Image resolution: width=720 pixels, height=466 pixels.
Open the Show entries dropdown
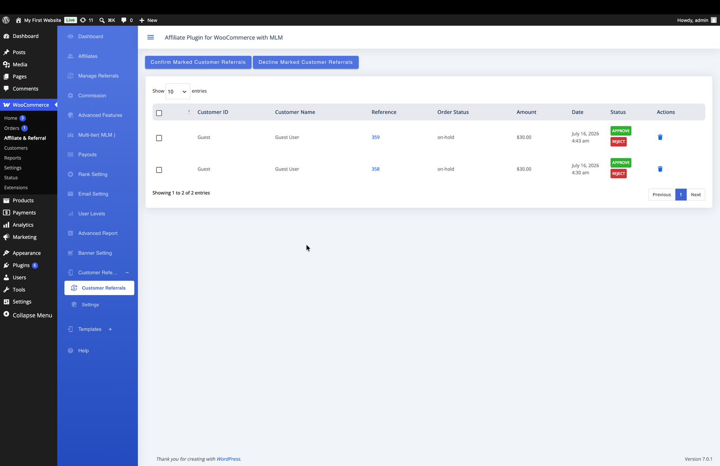pyautogui.click(x=178, y=91)
